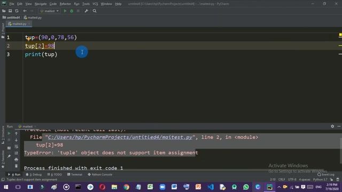Click the green Run button in toolbar
The height and width of the screenshot is (192, 342).
tap(65, 11)
